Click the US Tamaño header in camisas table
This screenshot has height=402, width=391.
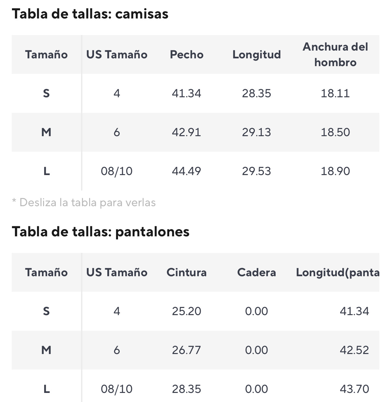(x=117, y=54)
